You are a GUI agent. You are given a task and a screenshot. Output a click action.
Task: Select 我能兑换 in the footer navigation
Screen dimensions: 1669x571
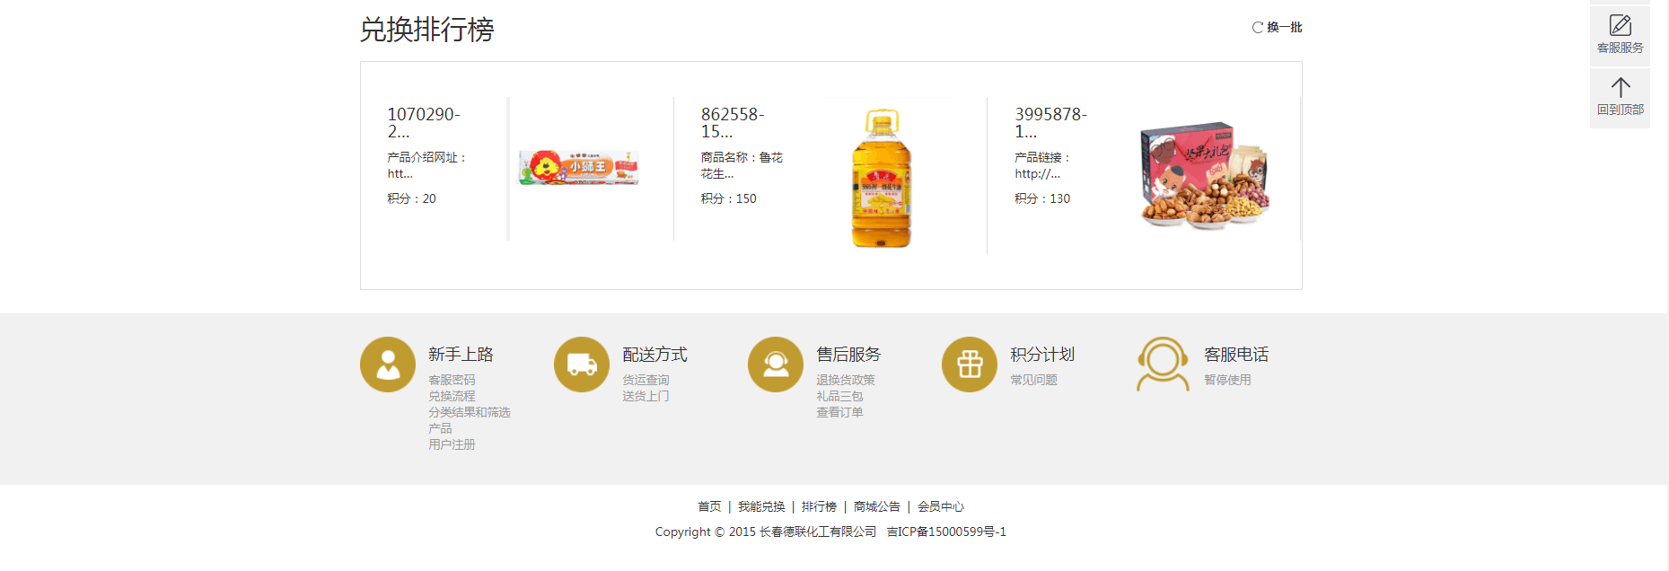761,506
